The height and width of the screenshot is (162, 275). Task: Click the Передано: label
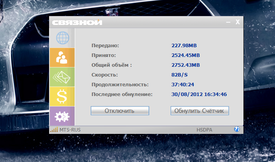[x=105, y=46]
